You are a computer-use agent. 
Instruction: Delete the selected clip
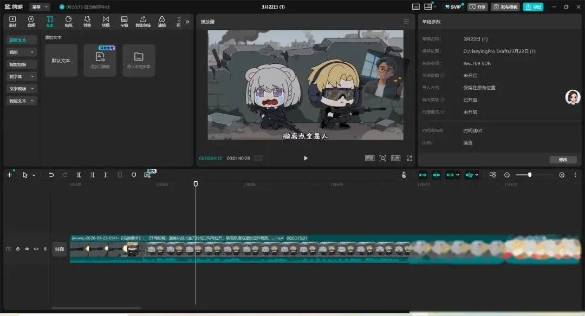(x=120, y=175)
